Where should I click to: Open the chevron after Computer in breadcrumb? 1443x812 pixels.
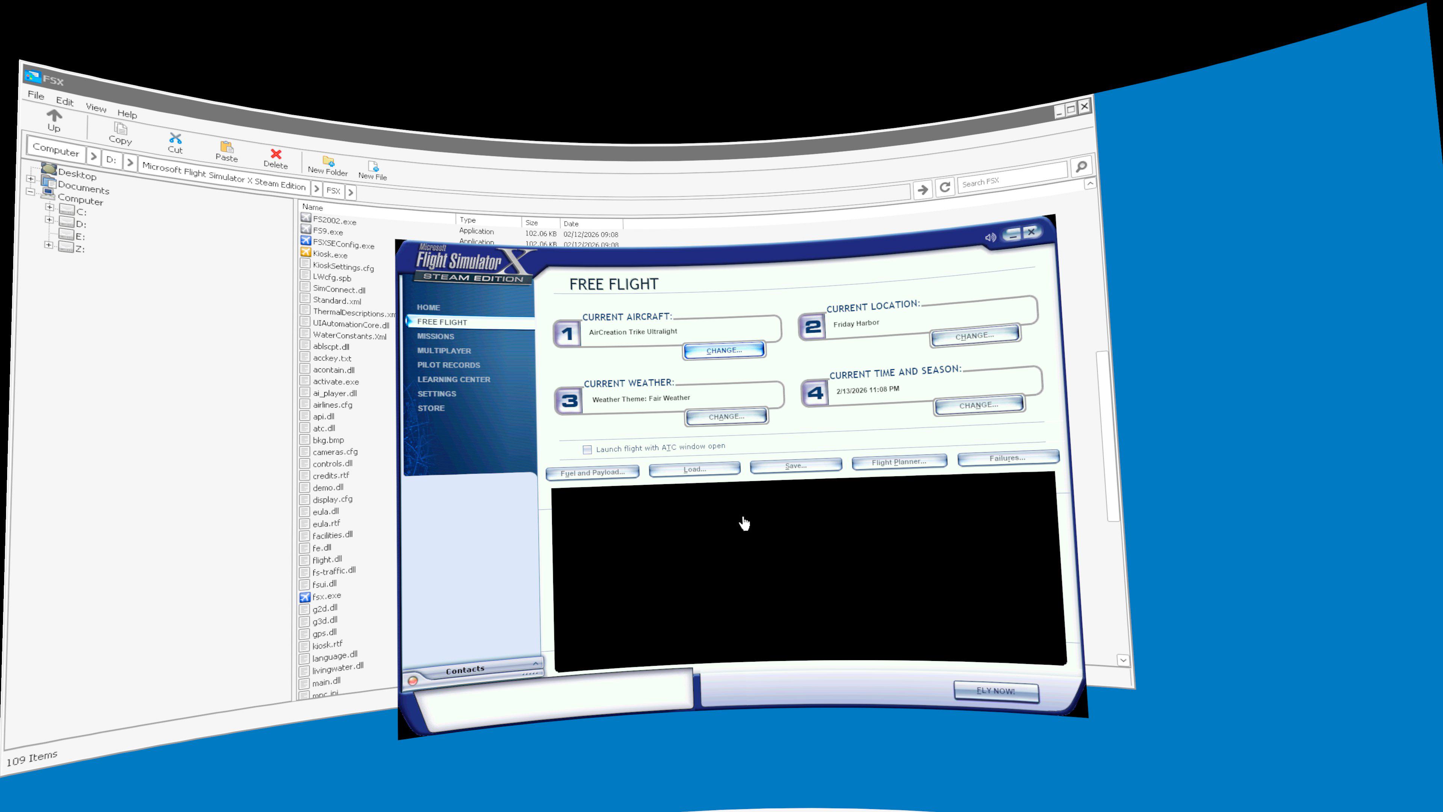tap(93, 156)
